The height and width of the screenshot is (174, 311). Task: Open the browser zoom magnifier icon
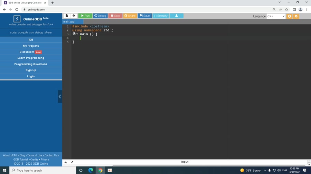coord(274,10)
